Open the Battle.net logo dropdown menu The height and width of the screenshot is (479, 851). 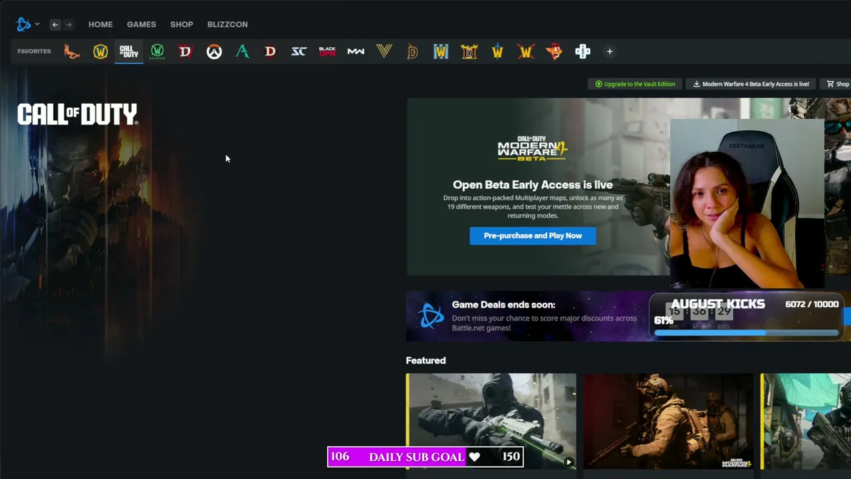pyautogui.click(x=27, y=25)
